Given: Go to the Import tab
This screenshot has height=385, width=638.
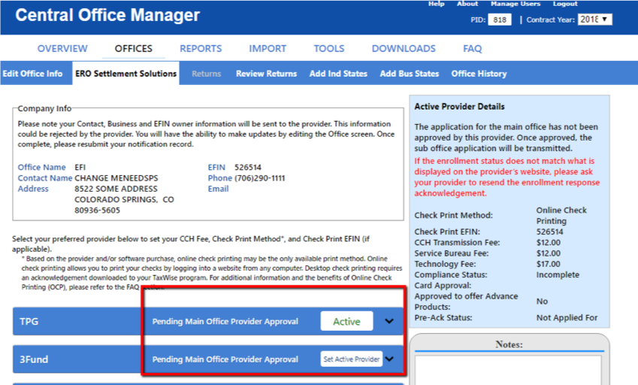Looking at the screenshot, I should click(268, 49).
